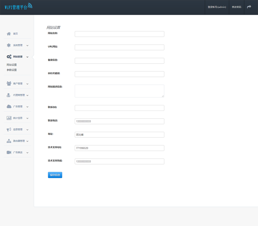Image resolution: width=258 pixels, height=226 pixels.
Task: Click the 保存信息 button
Action: coord(55,175)
